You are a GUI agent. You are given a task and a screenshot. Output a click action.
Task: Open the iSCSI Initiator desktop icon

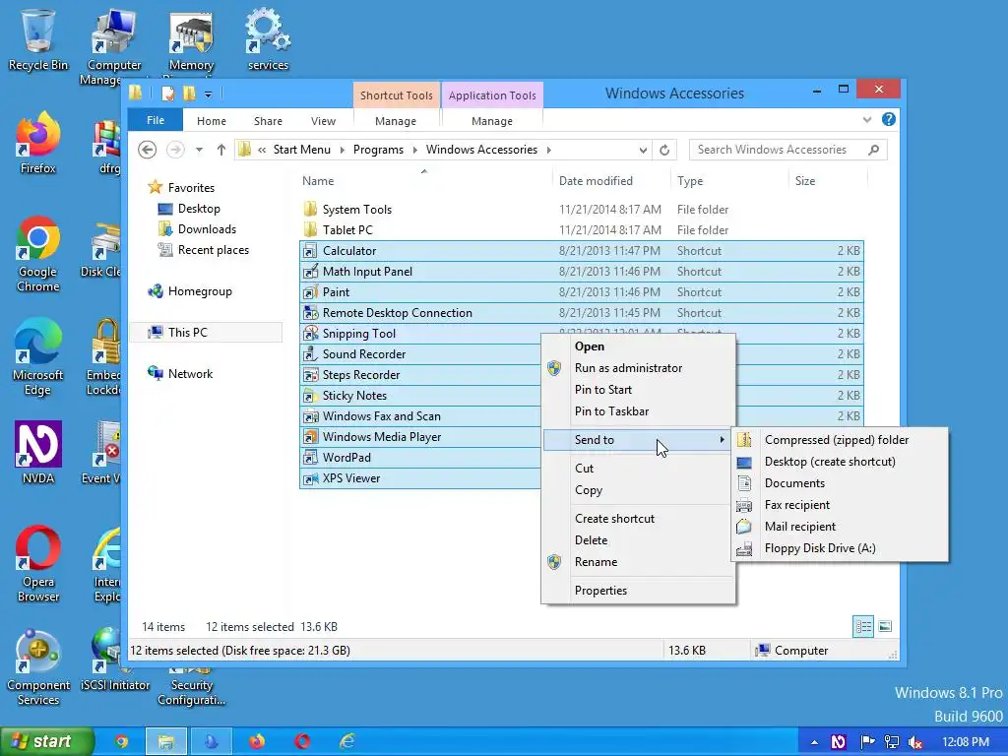[x=115, y=660]
